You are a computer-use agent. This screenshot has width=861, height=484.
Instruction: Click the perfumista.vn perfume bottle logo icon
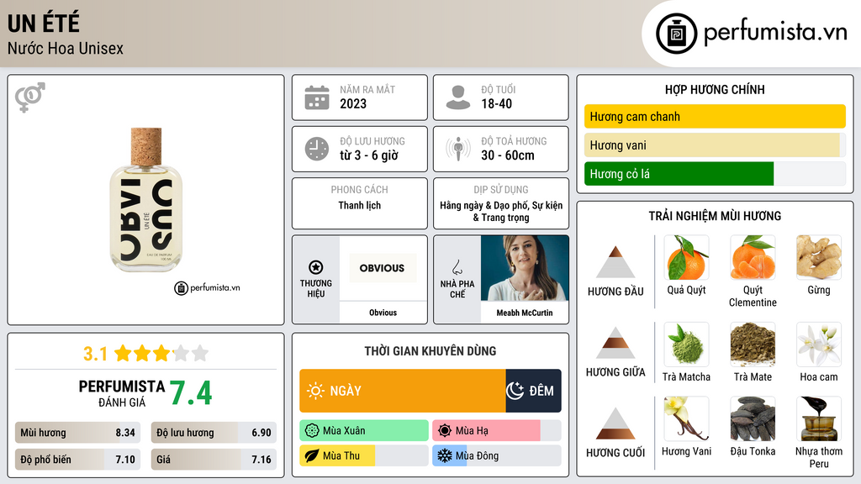click(x=676, y=34)
